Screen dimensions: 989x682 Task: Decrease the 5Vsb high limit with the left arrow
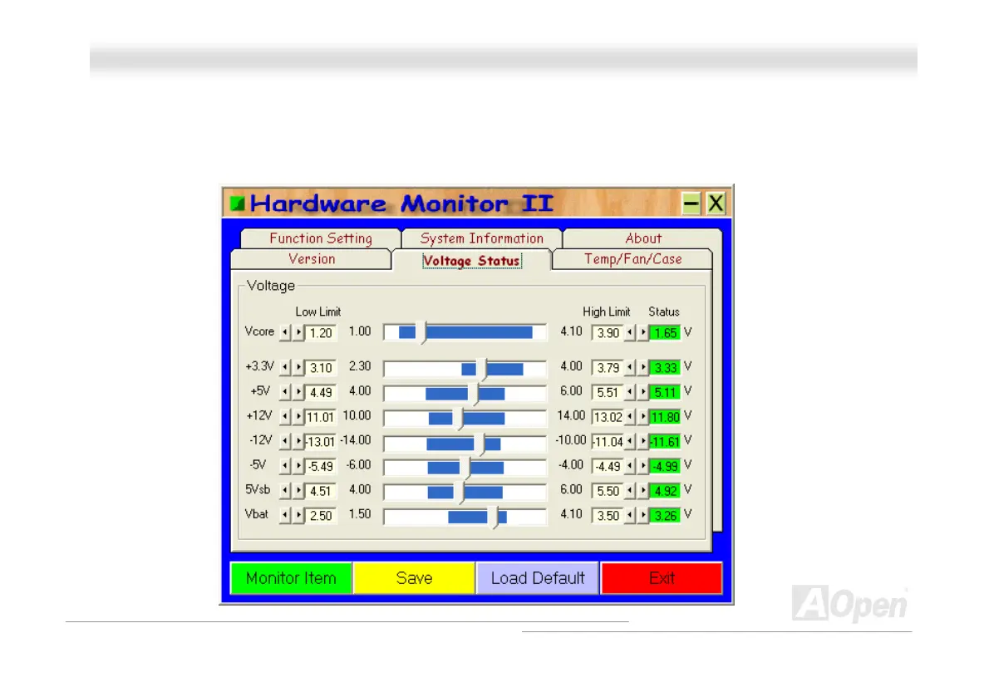pyautogui.click(x=629, y=490)
